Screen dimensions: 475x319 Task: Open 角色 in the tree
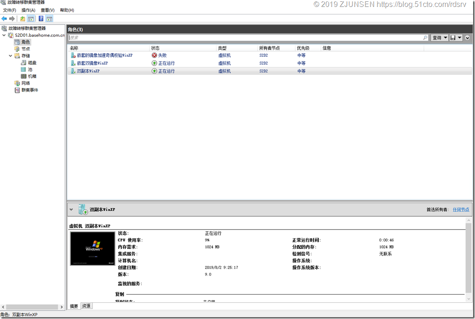coord(25,42)
